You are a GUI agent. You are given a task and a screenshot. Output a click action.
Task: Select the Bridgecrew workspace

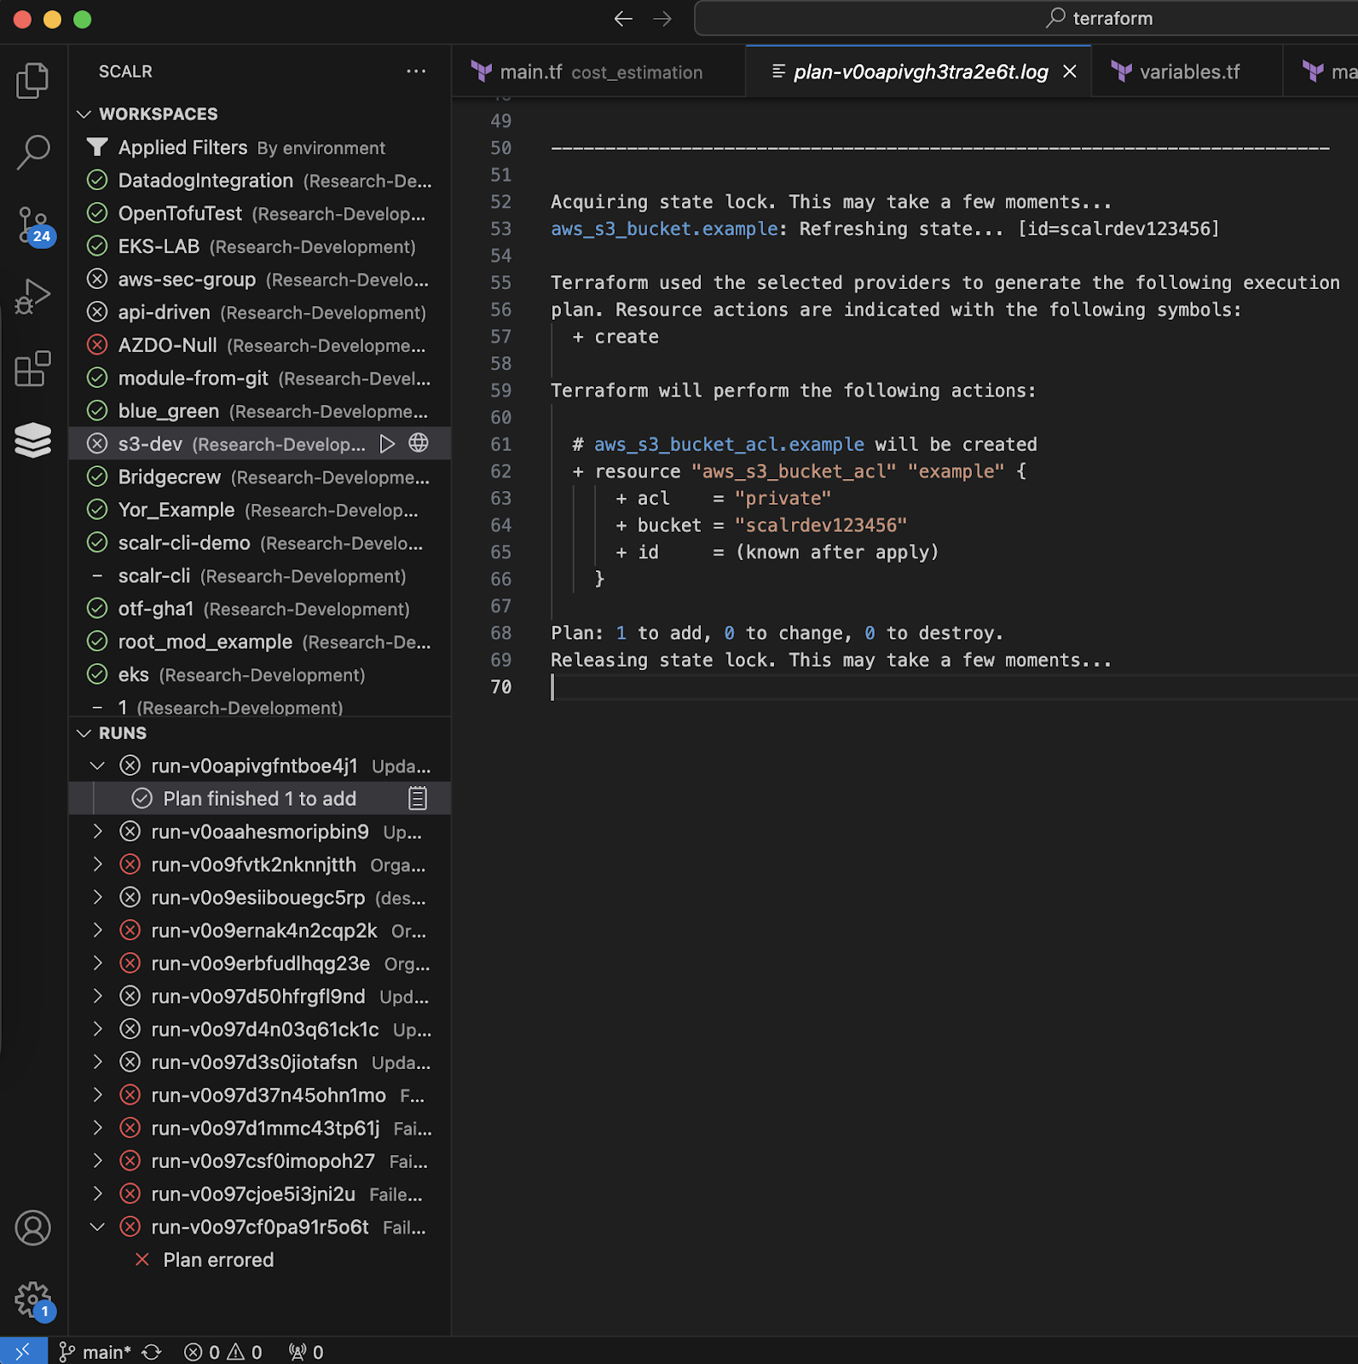(260, 477)
